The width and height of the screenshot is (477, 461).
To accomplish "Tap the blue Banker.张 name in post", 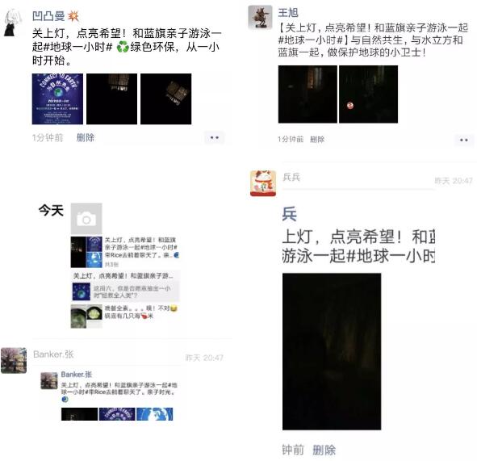I will (x=77, y=375).
